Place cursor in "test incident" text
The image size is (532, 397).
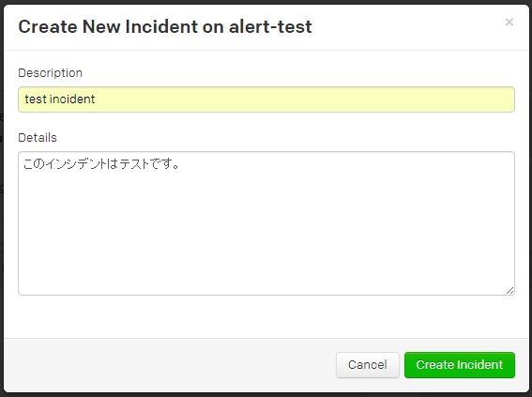click(x=60, y=99)
